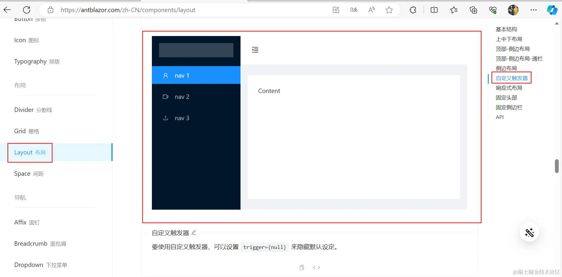Click the 布局 group heading in menu
The height and width of the screenshot is (277, 562).
(x=20, y=85)
